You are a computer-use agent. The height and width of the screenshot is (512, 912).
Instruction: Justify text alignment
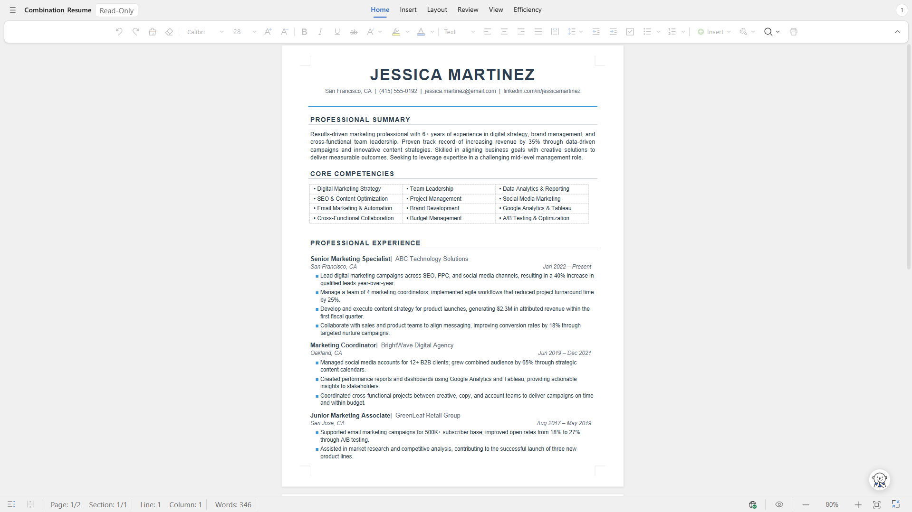pyautogui.click(x=538, y=32)
